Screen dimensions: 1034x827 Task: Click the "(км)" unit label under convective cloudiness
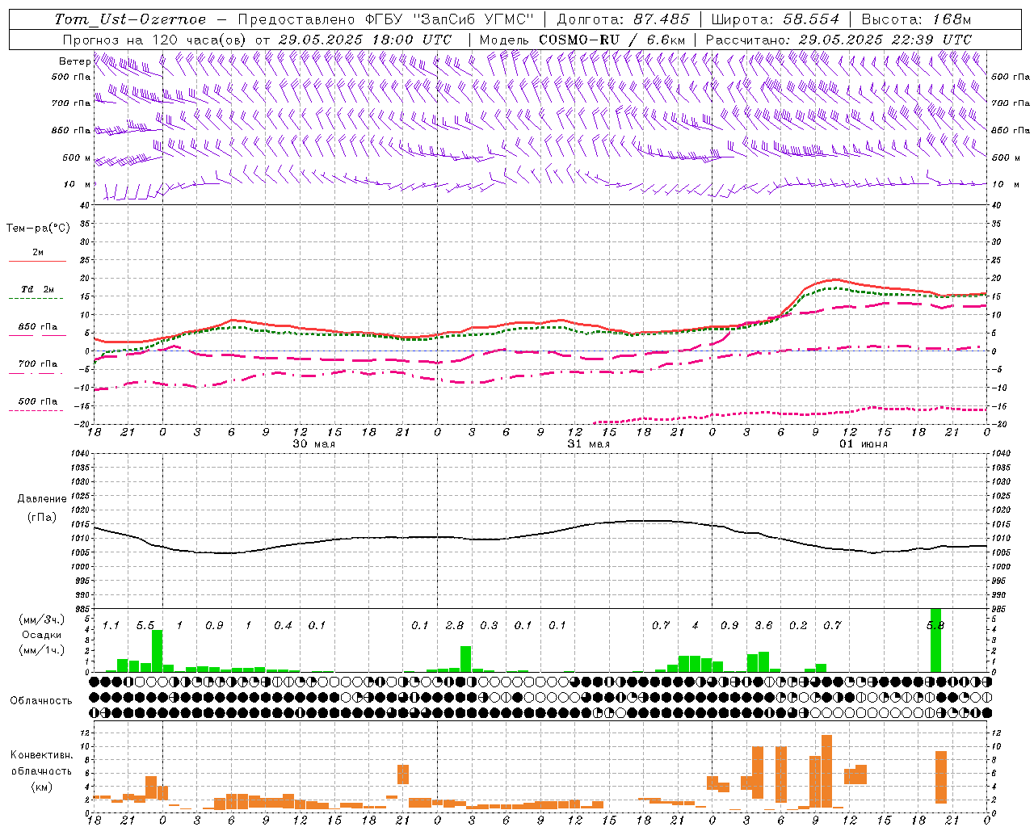coord(41,787)
